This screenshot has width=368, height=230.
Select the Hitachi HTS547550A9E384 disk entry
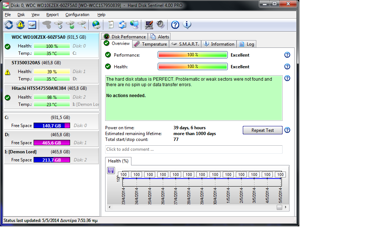point(51,96)
